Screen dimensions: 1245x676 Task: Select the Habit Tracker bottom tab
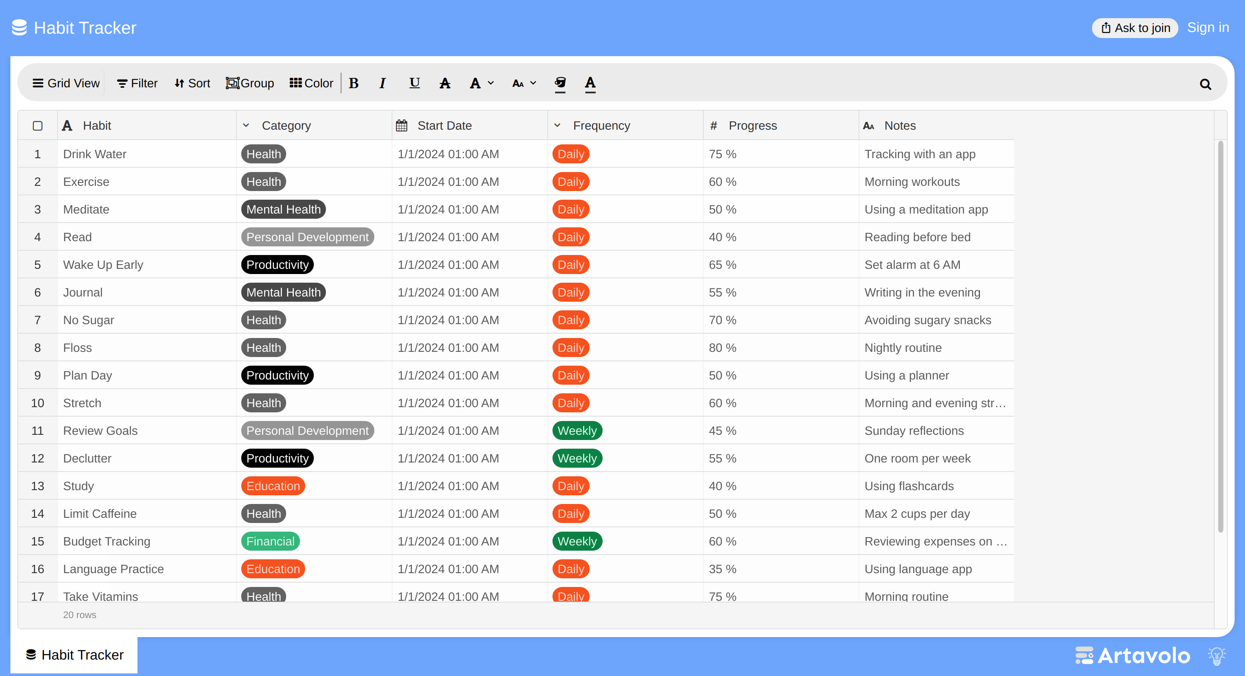74,655
